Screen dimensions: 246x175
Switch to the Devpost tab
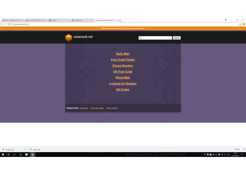(x=59, y=21)
